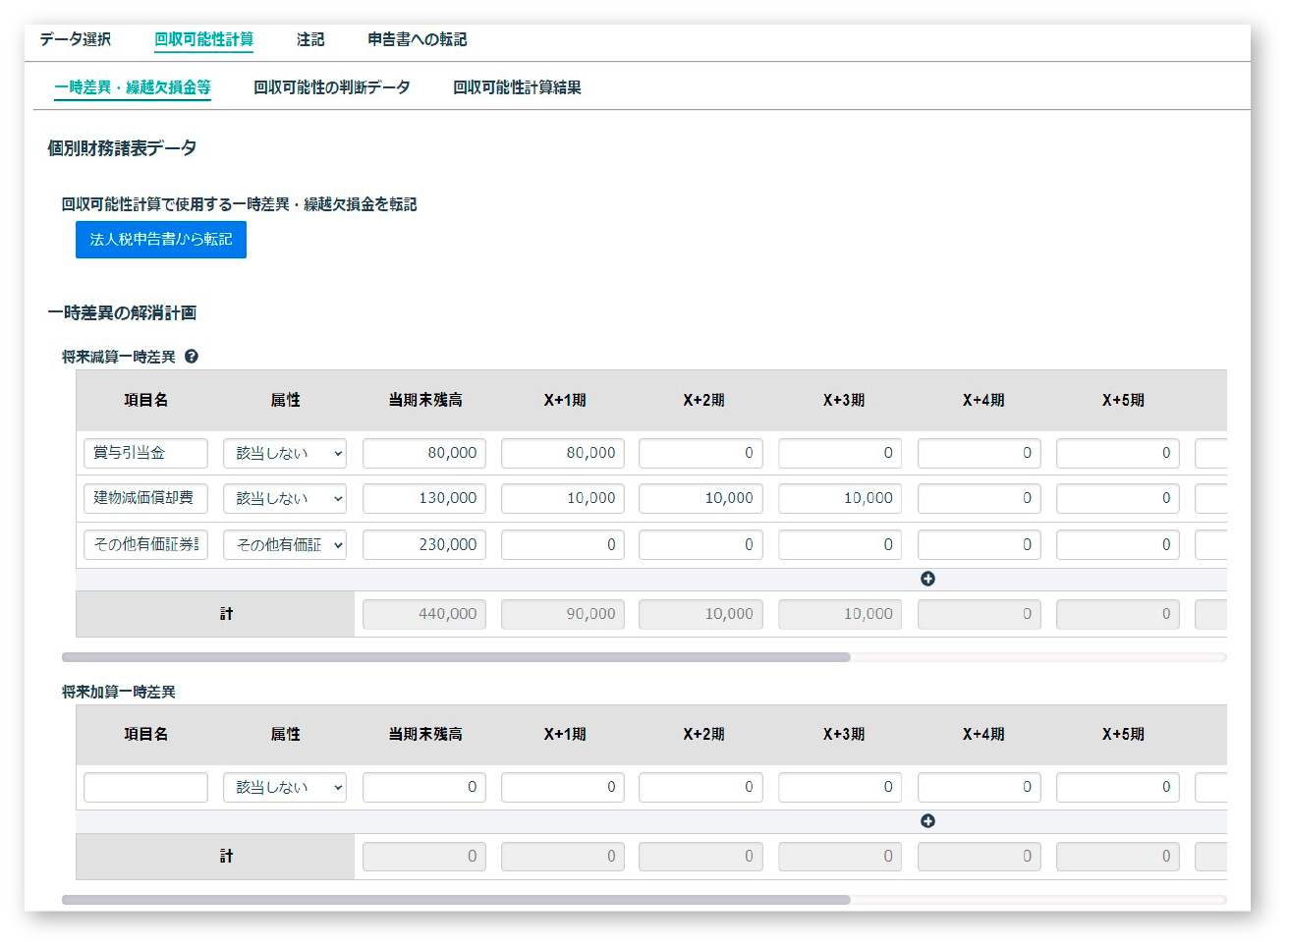1289x949 pixels.
Task: Open the 回収可能性の判断データ subtab
Action: pyautogui.click(x=331, y=86)
